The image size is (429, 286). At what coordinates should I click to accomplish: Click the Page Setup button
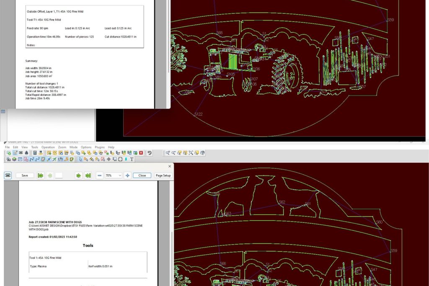pos(163,175)
